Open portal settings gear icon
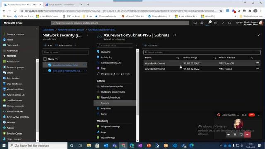The width and height of the screenshot is (265, 149). pos(216,23)
